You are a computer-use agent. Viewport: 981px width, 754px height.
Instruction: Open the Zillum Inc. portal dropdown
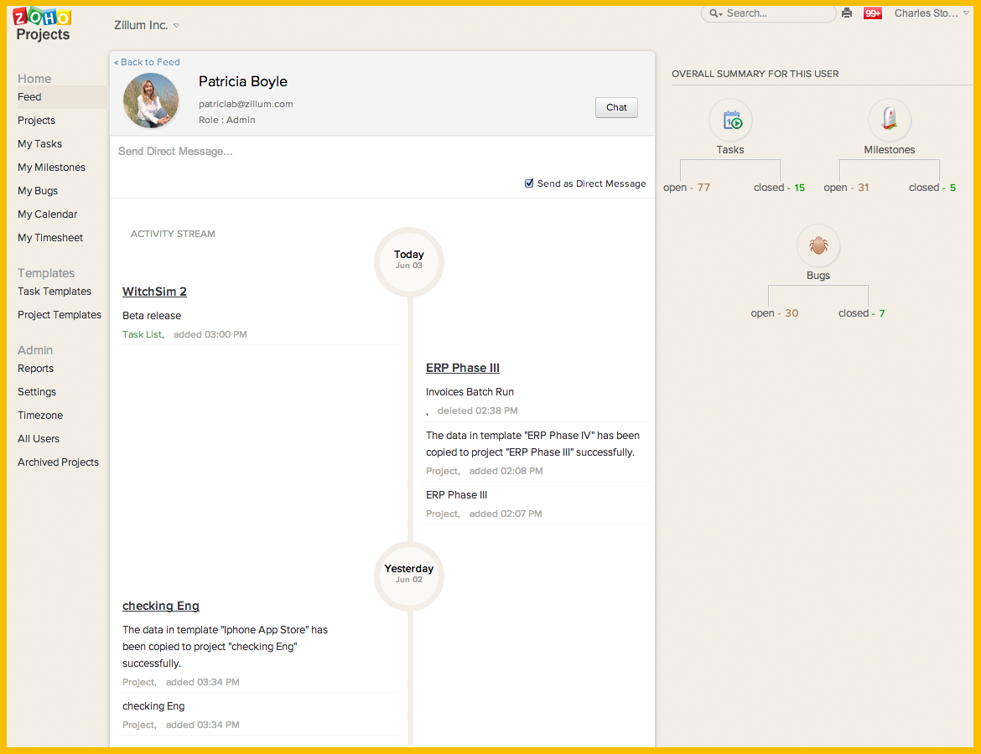pyautogui.click(x=144, y=24)
